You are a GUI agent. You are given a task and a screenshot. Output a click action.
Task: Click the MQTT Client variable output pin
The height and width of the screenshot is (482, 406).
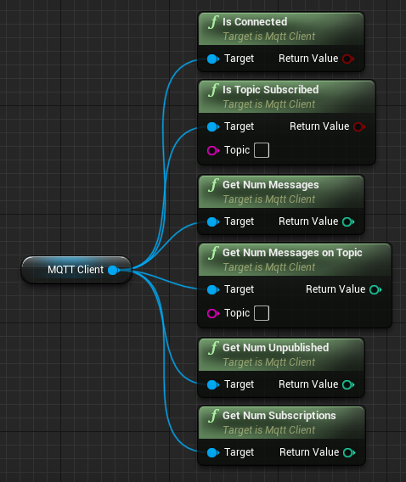(x=114, y=270)
